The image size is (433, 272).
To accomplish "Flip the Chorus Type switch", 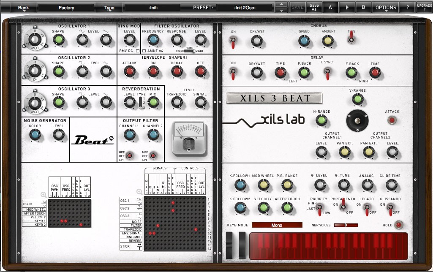I will pyautogui.click(x=351, y=38).
